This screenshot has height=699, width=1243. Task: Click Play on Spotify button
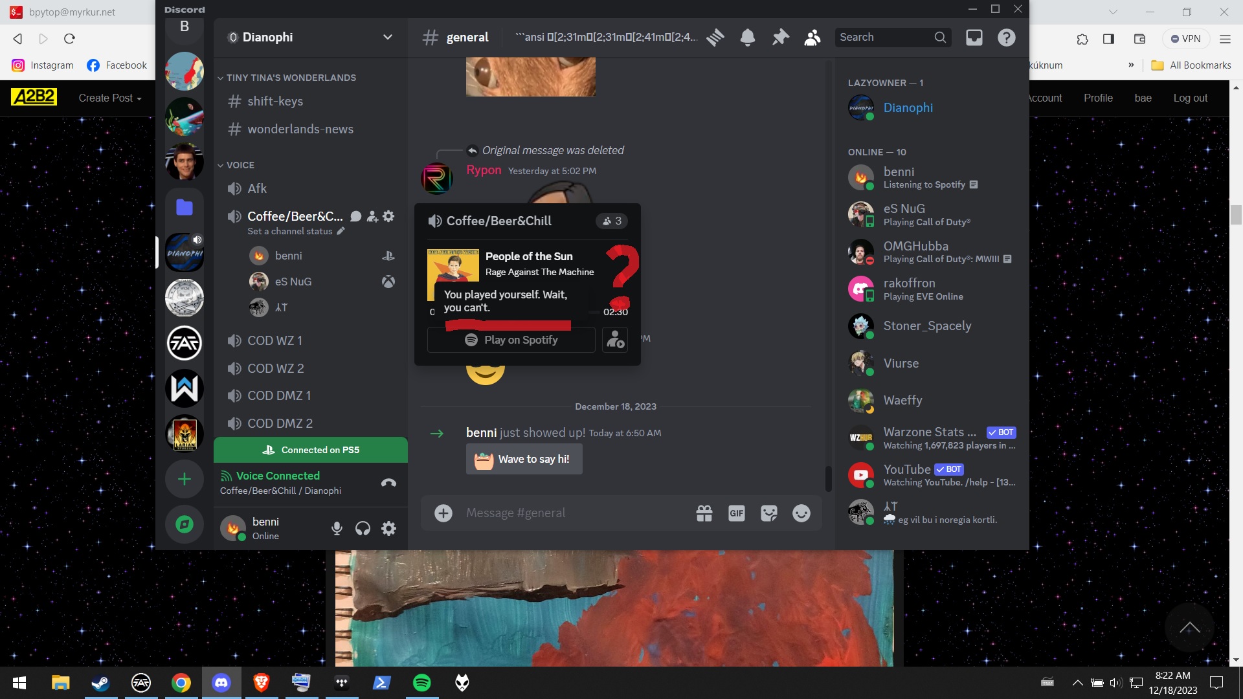[511, 340]
